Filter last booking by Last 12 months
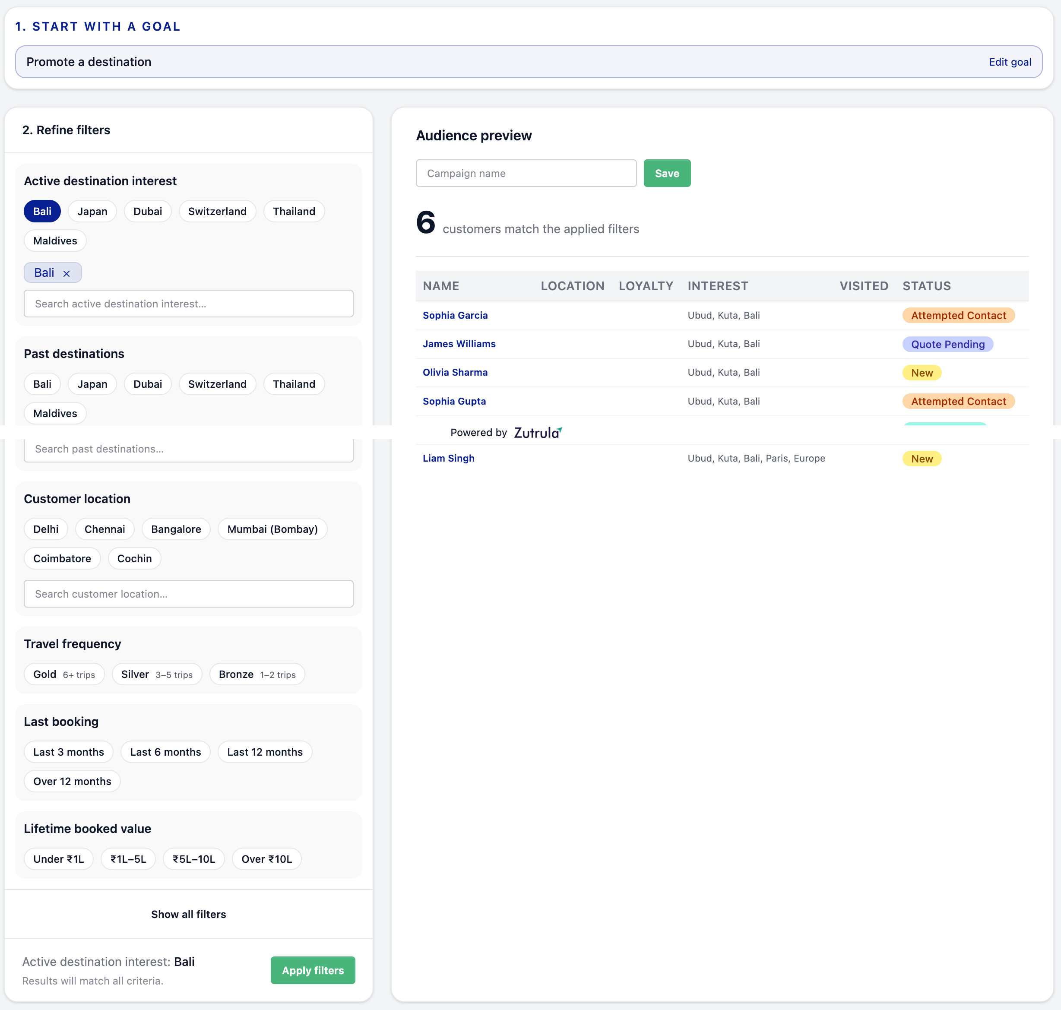 (265, 752)
